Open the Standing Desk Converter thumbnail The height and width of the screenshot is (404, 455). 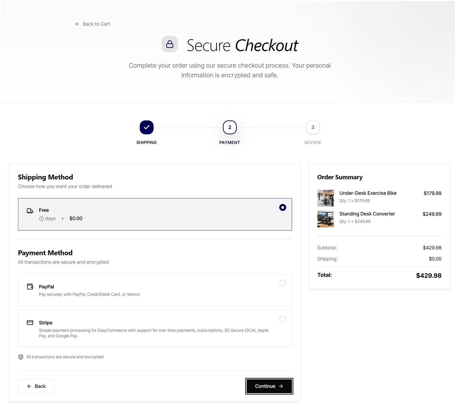[x=326, y=219]
